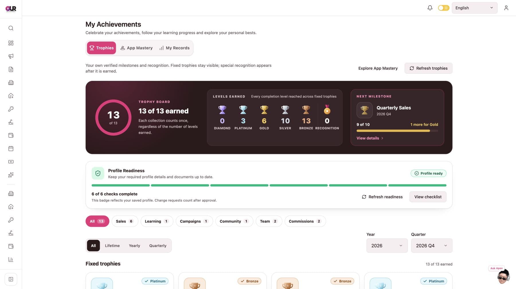Filter trophies by Learning category
This screenshot has height=289, width=516.
[157, 221]
